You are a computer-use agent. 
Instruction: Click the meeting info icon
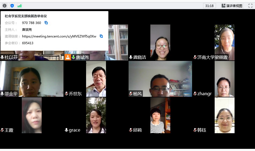pos(5,6)
